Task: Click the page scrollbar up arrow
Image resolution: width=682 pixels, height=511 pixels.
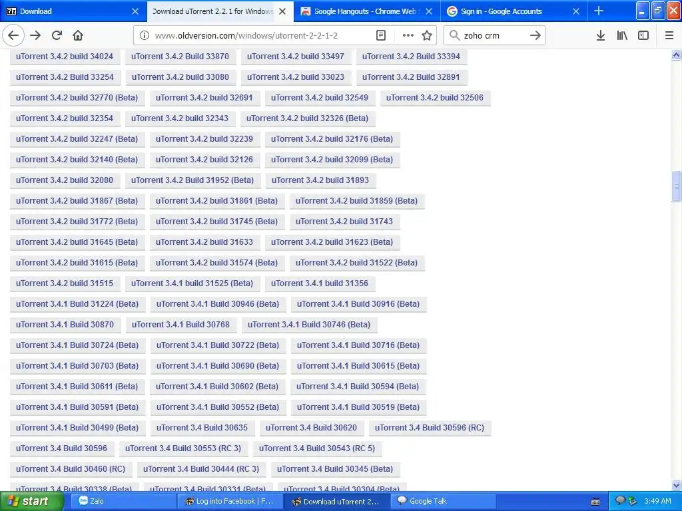Action: point(676,55)
